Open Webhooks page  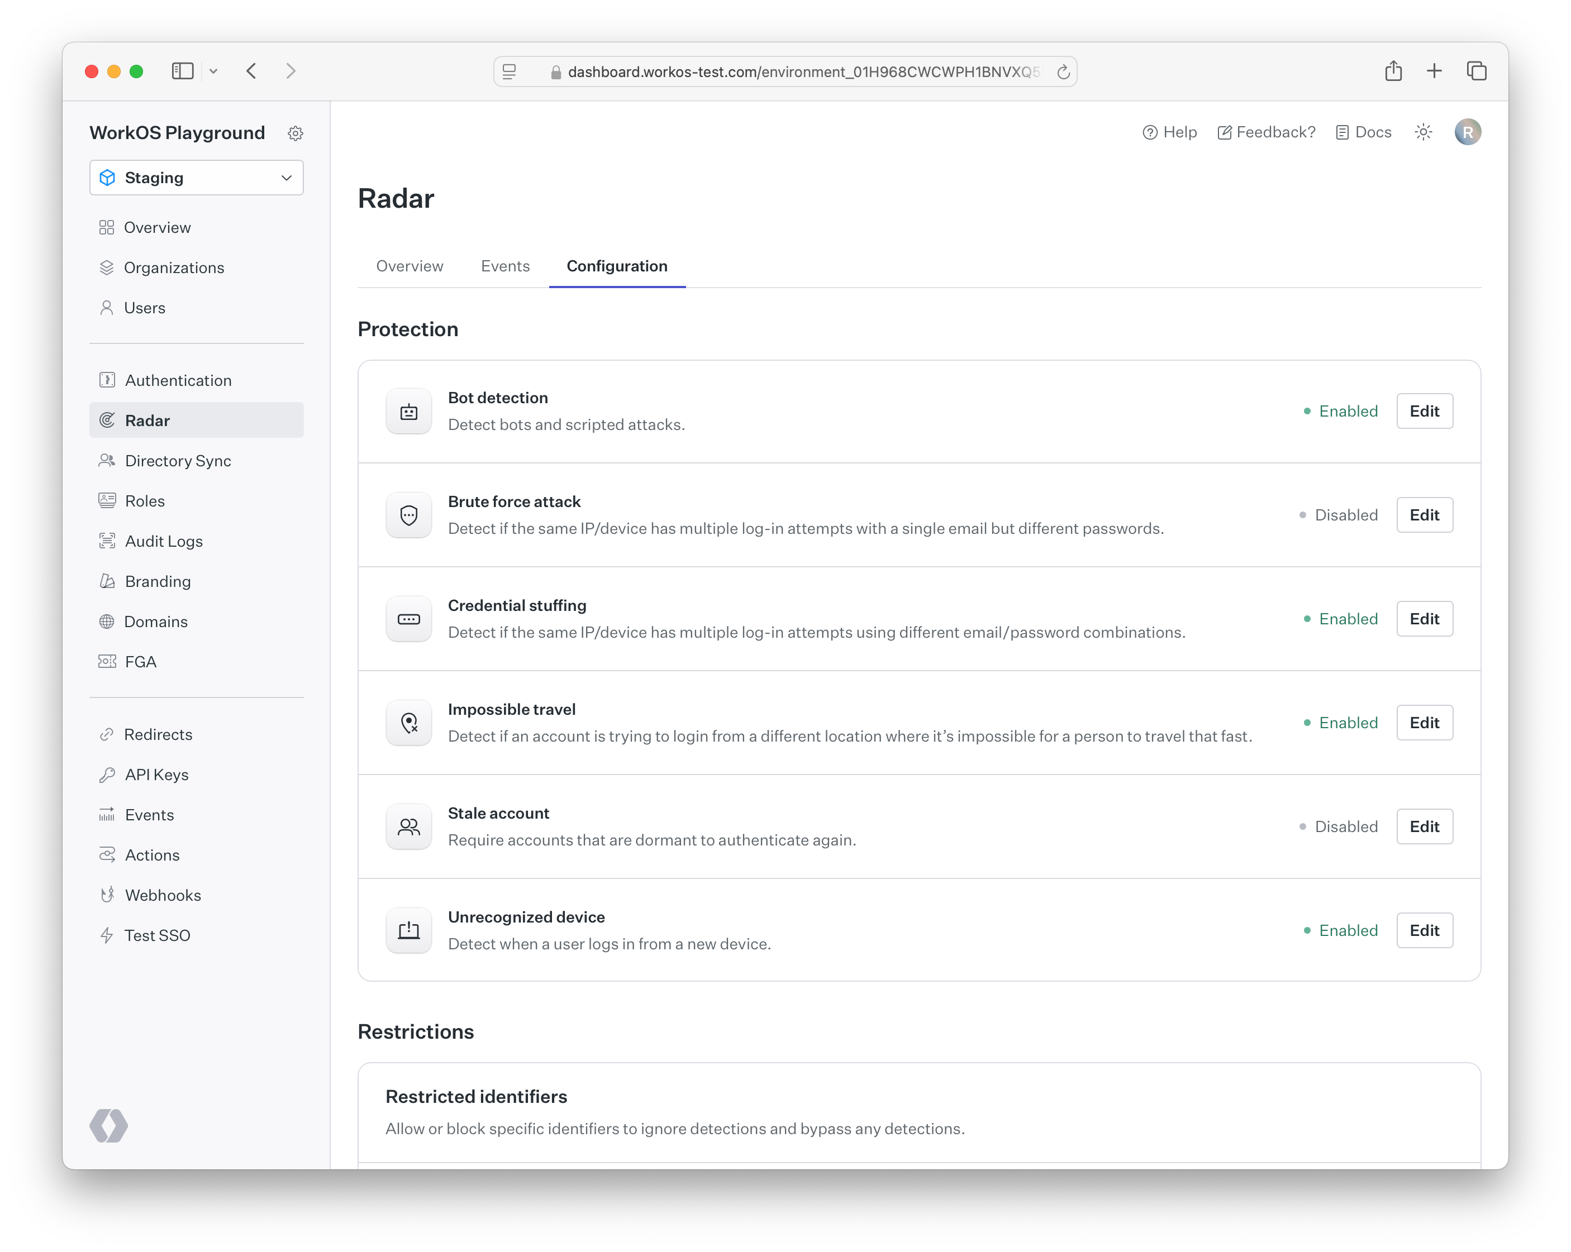pos(196,895)
